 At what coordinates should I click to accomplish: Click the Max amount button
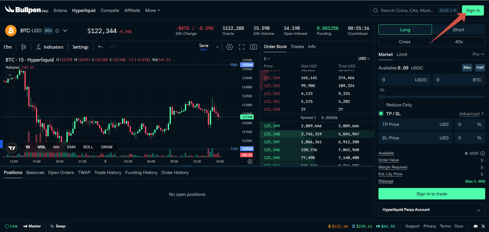click(467, 68)
